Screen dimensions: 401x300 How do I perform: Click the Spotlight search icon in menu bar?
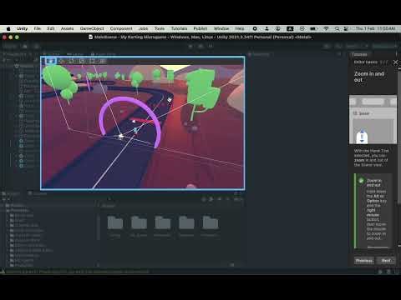337,28
